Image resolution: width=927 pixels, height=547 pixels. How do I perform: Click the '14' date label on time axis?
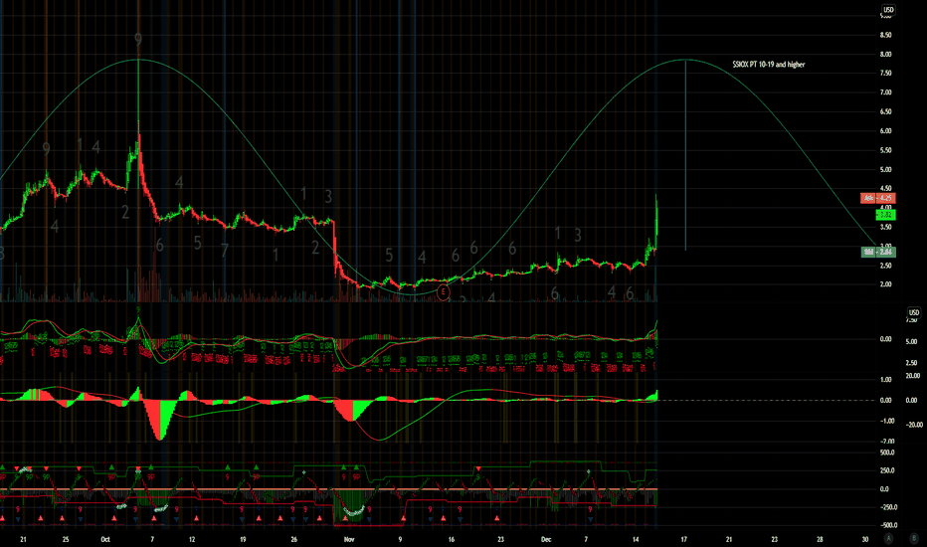636,539
